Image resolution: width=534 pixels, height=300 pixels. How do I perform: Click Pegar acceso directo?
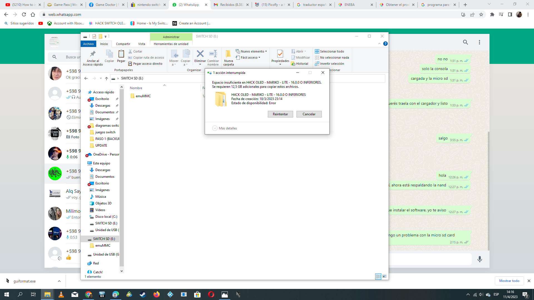pyautogui.click(x=145, y=64)
